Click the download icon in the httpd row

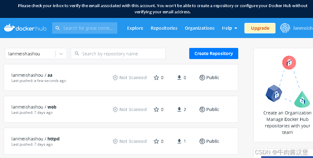coord(179,141)
